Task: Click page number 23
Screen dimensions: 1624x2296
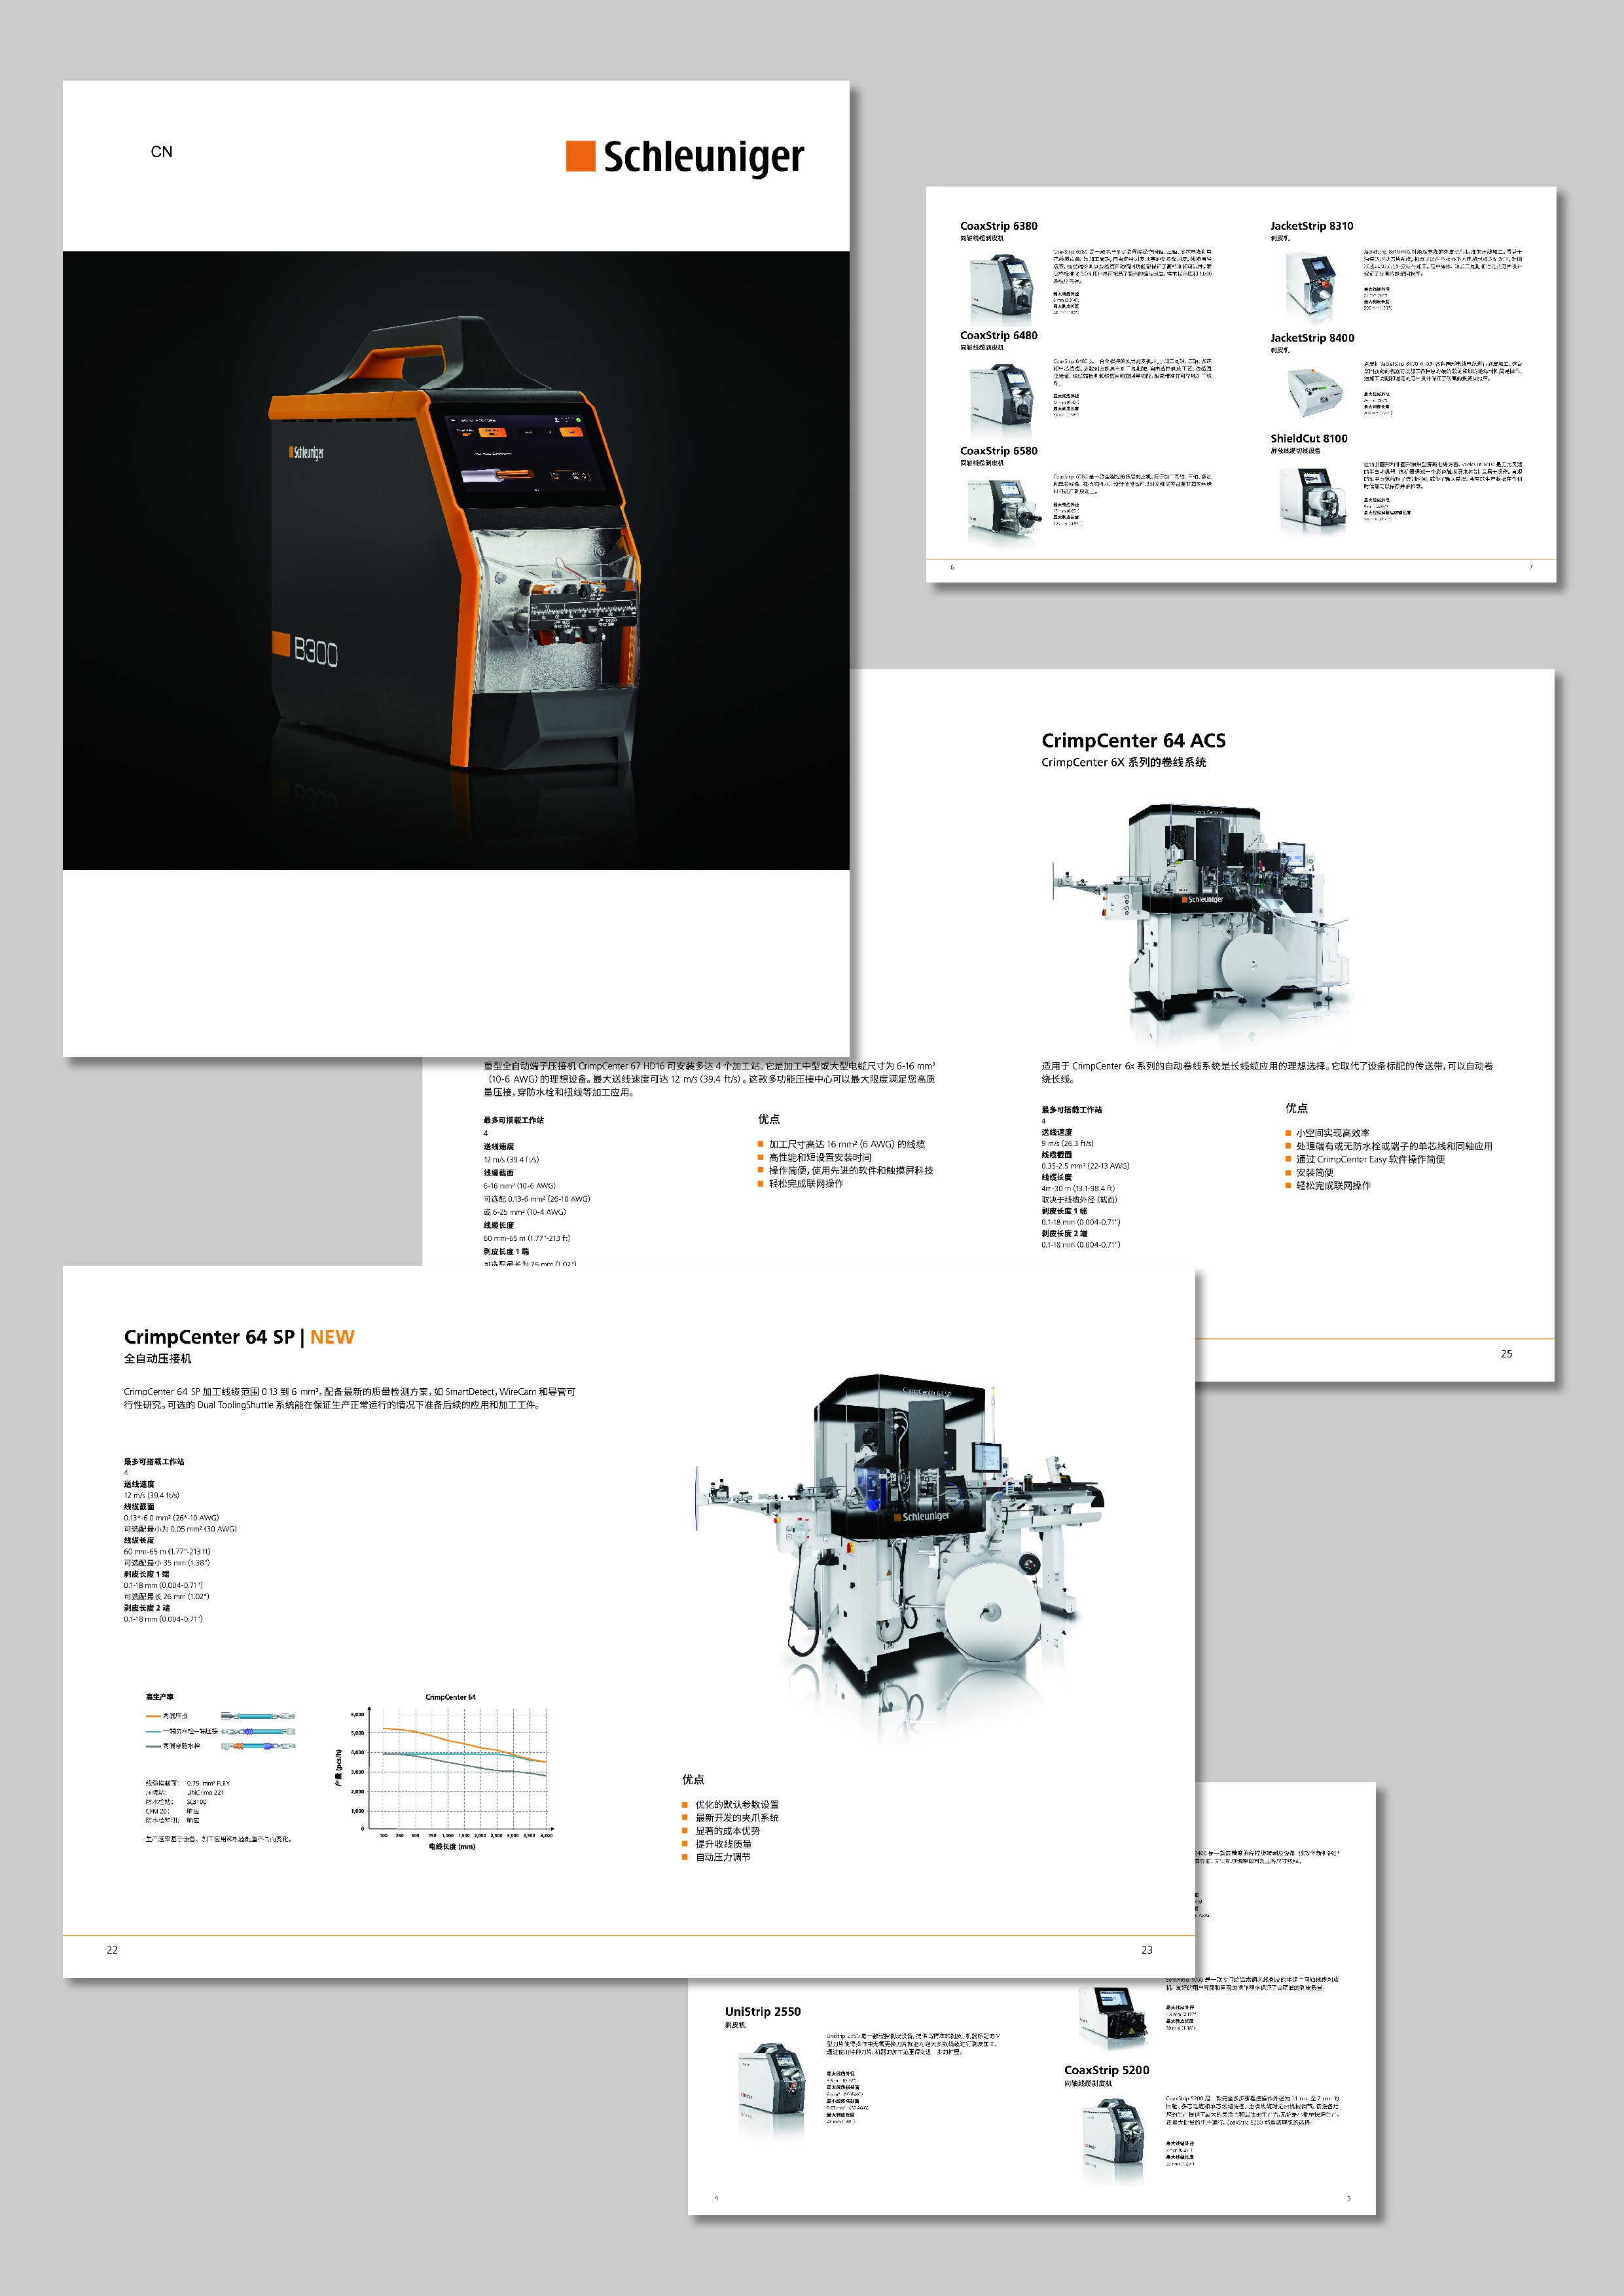Action: tap(1147, 1950)
